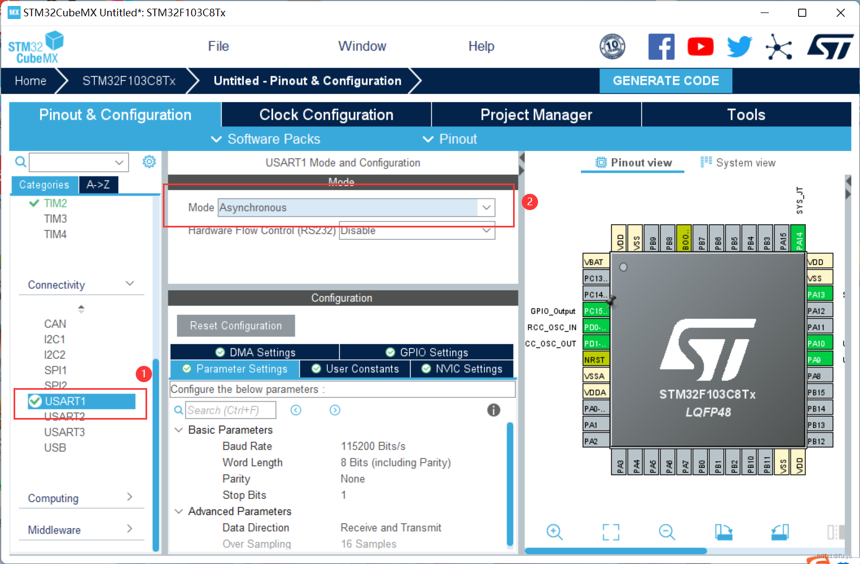Viewport: 860px width, 564px height.
Task: Show parameter info icon
Action: coord(494,410)
